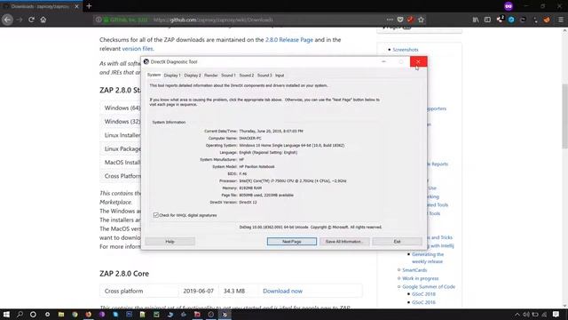
Task: Reload the page with the refresh icon
Action: [32, 20]
